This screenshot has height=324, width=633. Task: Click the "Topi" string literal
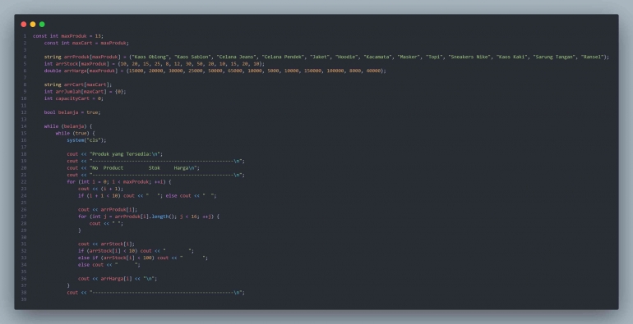pos(434,57)
